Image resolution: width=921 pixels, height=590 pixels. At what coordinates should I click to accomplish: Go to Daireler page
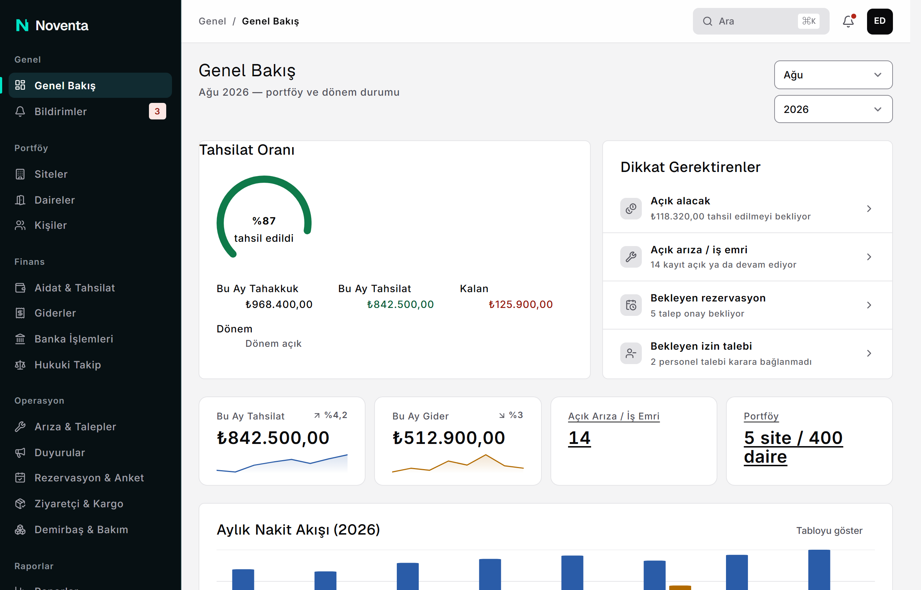(90, 200)
